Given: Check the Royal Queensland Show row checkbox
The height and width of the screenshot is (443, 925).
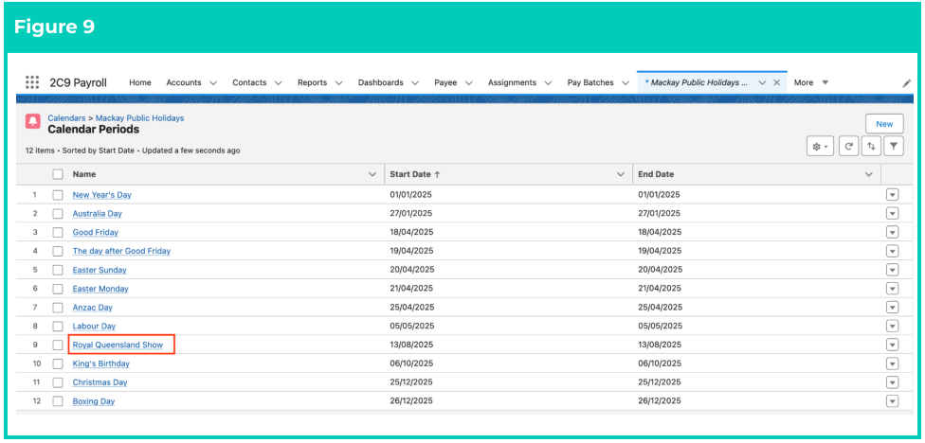Looking at the screenshot, I should tap(57, 345).
